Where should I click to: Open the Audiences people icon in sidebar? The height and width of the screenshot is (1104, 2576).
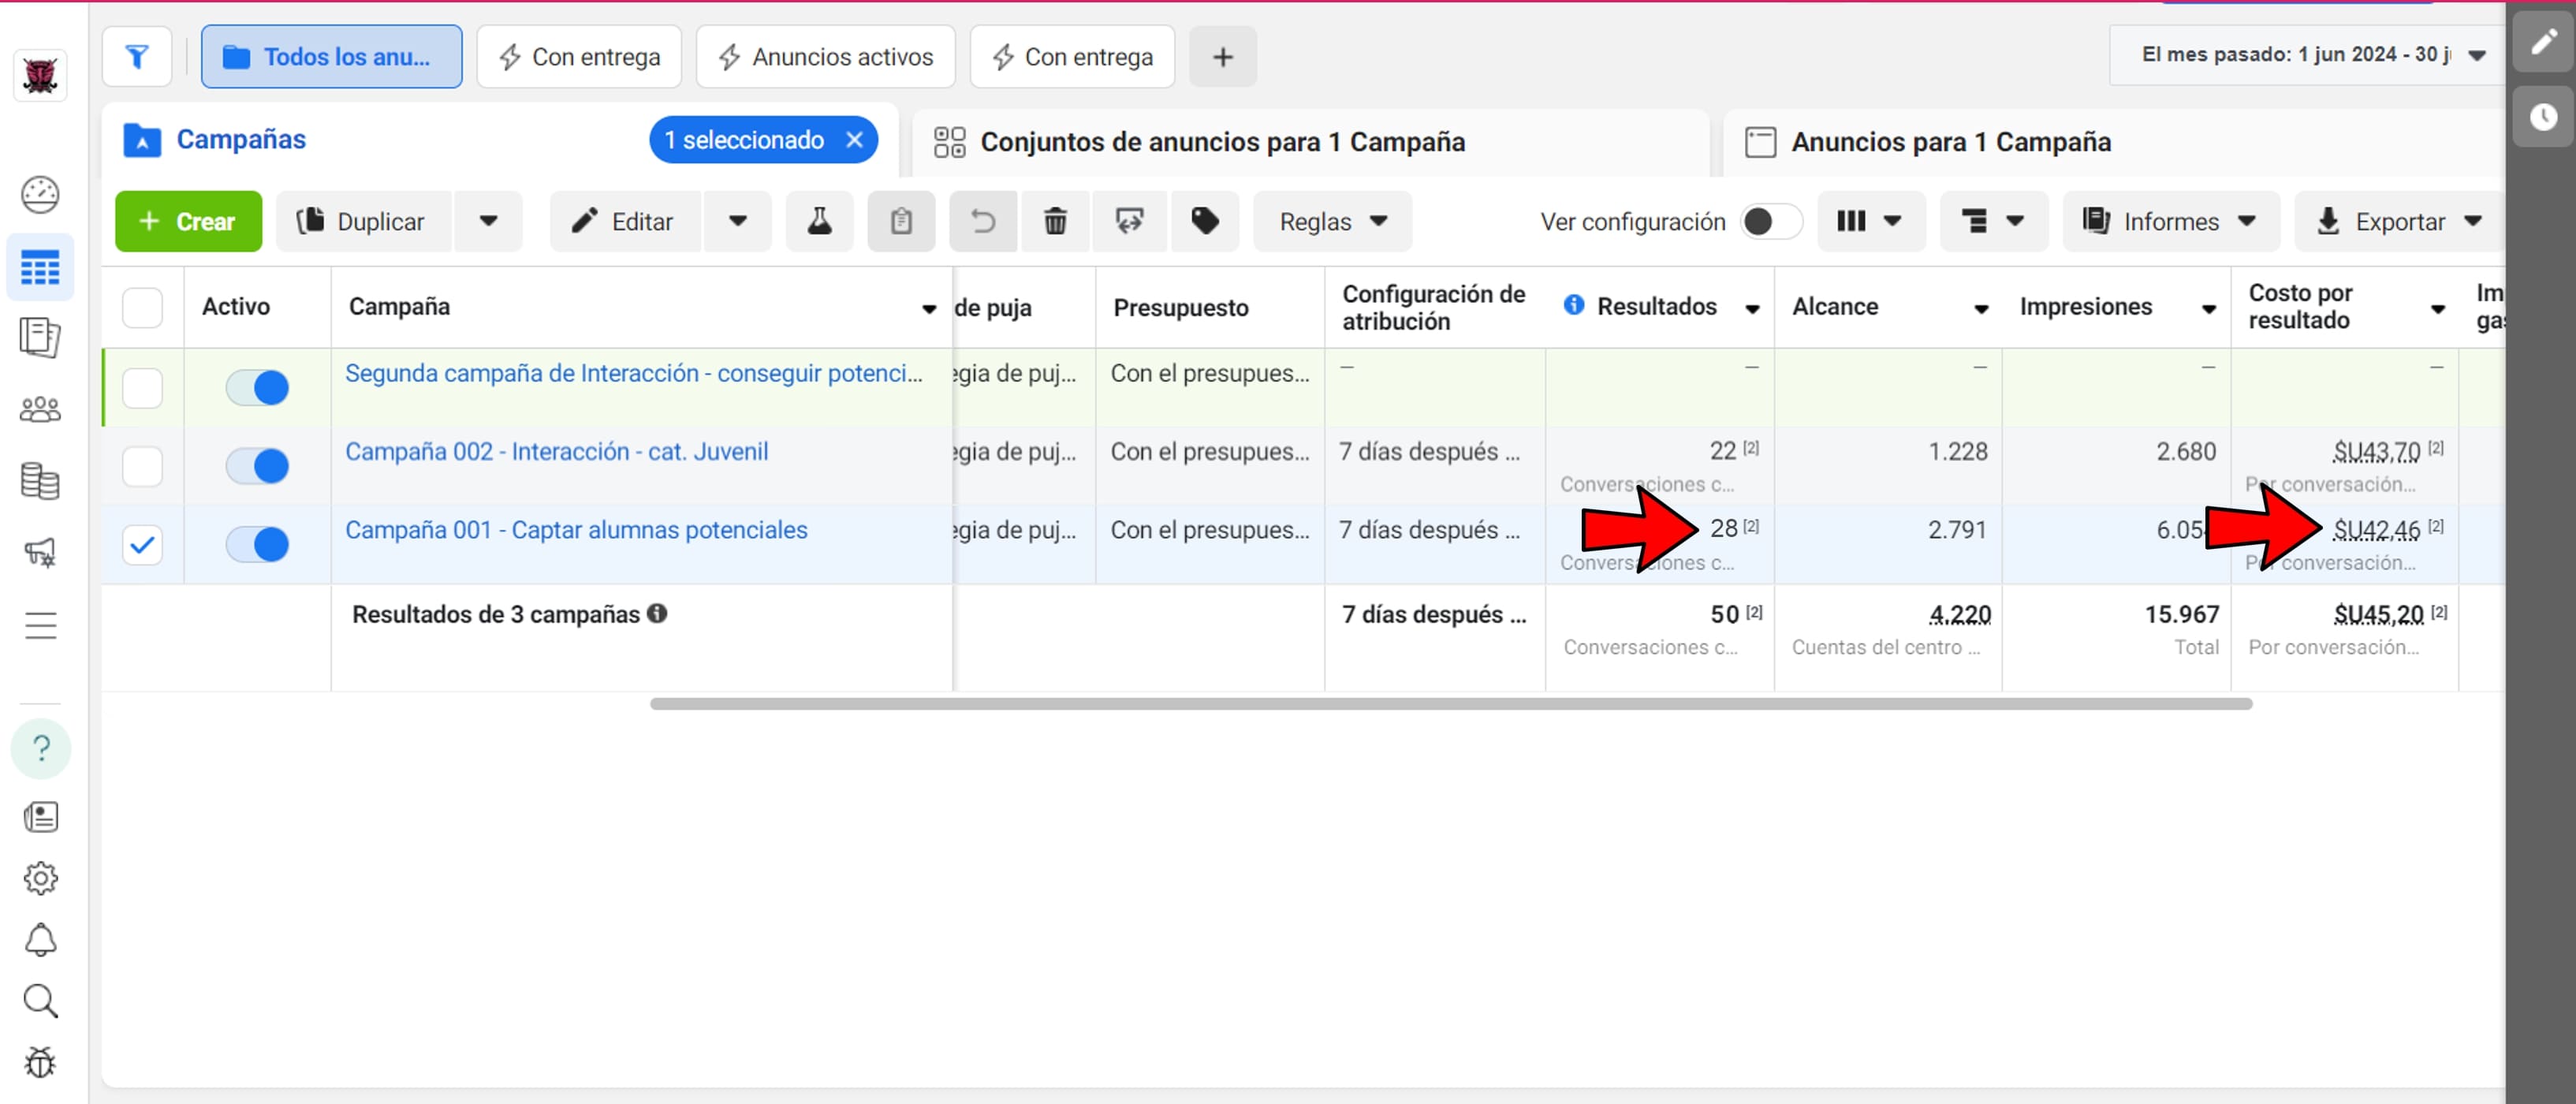(x=40, y=409)
